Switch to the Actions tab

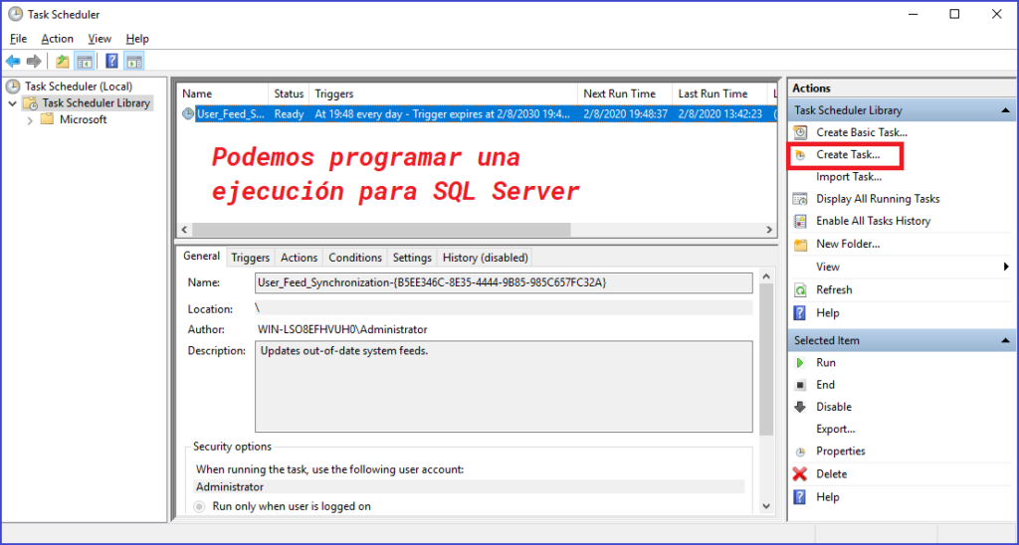coord(299,258)
